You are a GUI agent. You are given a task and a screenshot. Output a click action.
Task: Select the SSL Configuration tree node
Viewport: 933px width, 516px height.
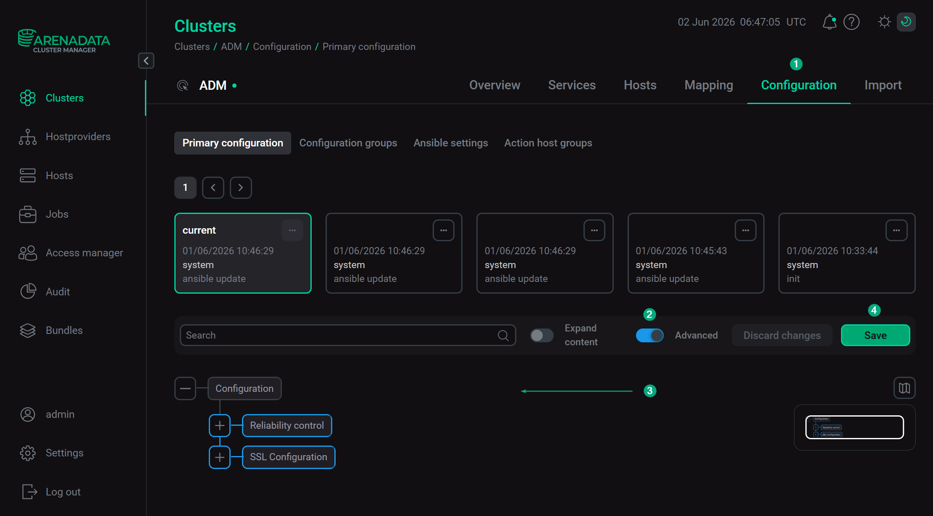coord(289,457)
